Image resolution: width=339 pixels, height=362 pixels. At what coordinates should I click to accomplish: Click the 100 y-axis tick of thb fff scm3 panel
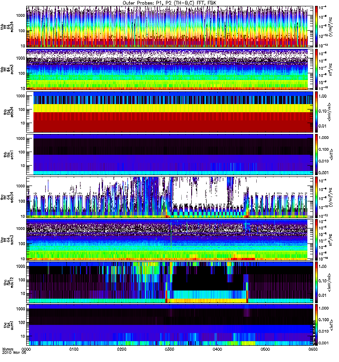(22, 73)
